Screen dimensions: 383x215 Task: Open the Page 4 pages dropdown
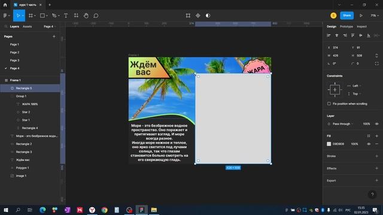50,26
